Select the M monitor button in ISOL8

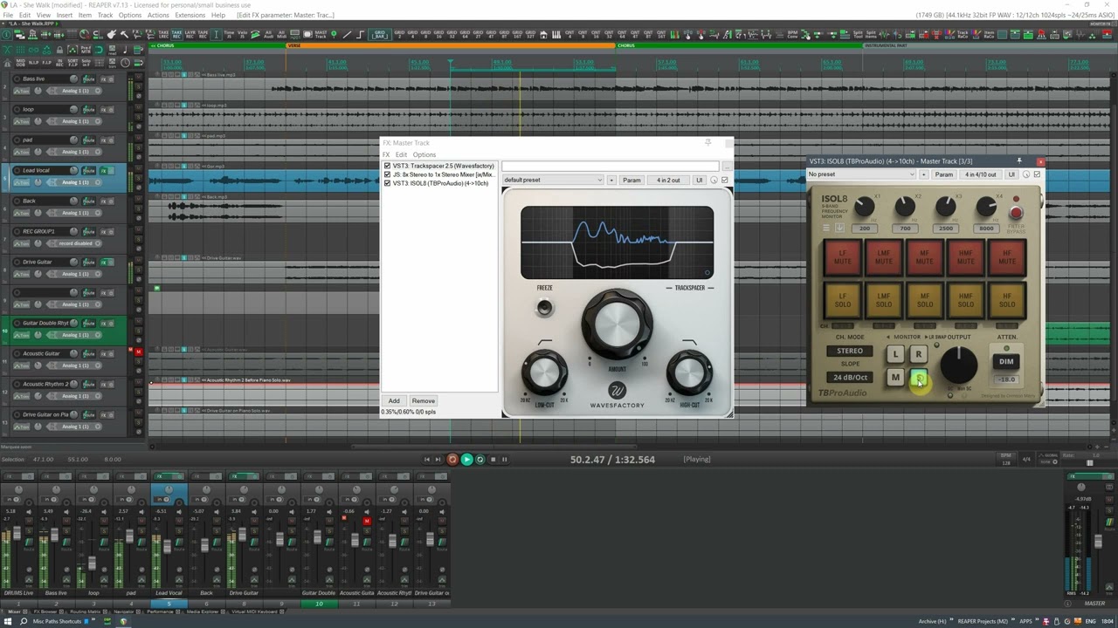[895, 378]
